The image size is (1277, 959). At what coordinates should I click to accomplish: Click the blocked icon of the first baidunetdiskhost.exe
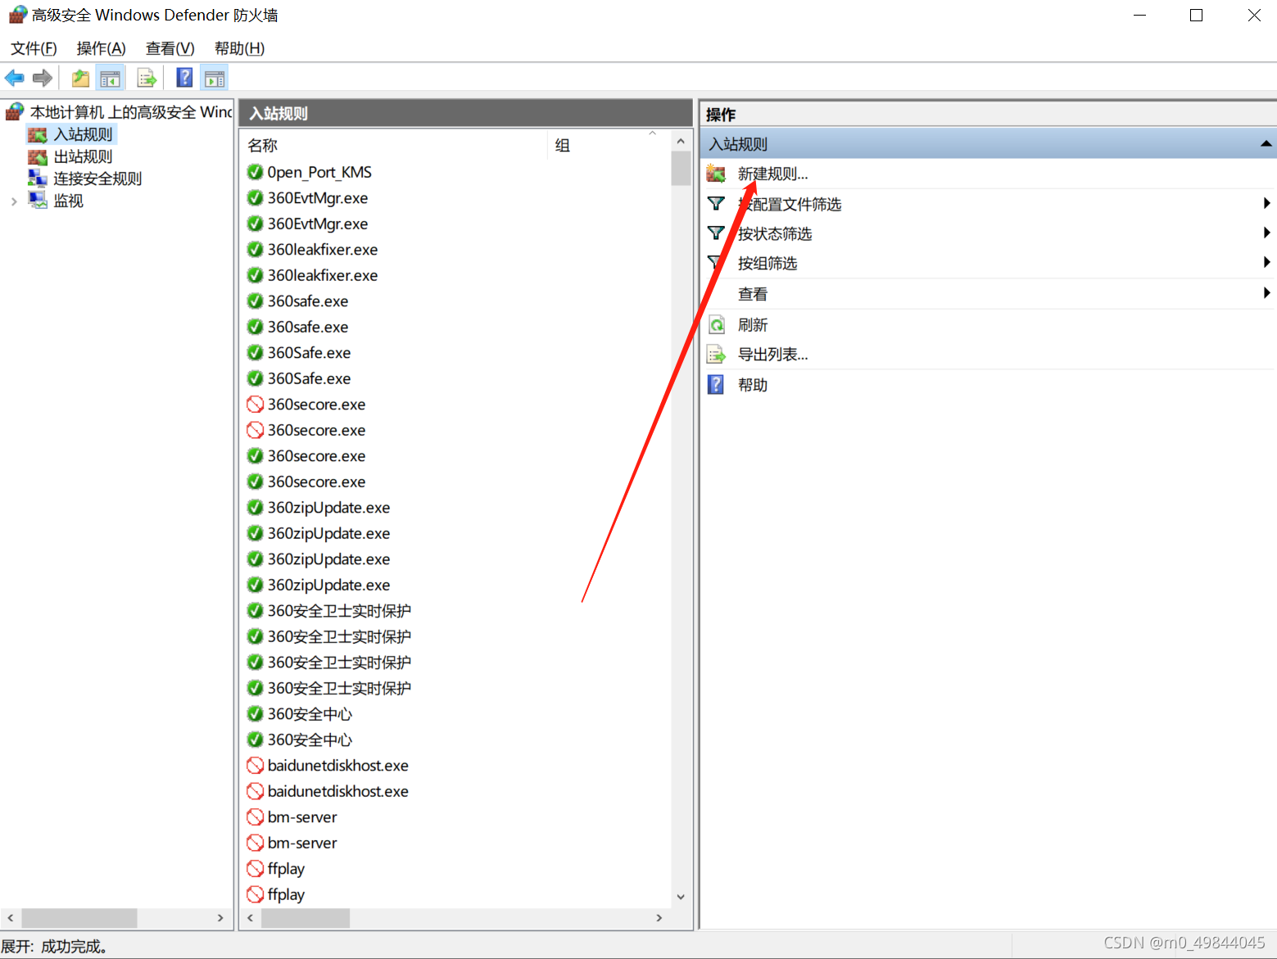point(256,765)
